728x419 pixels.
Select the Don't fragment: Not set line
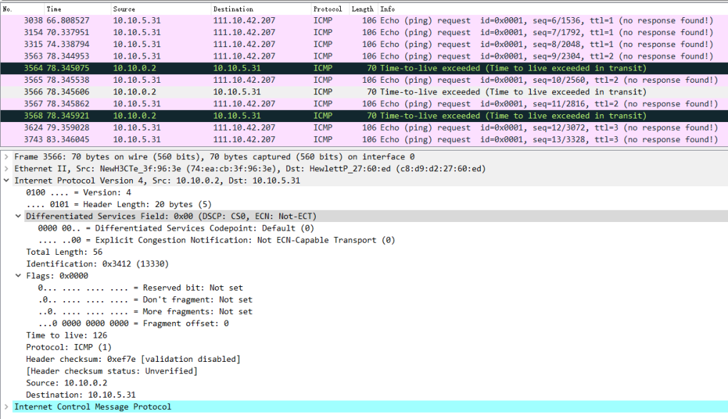(145, 300)
